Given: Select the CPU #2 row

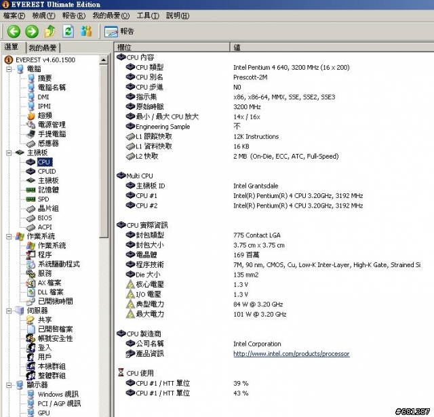Looking at the screenshot, I should 274,205.
